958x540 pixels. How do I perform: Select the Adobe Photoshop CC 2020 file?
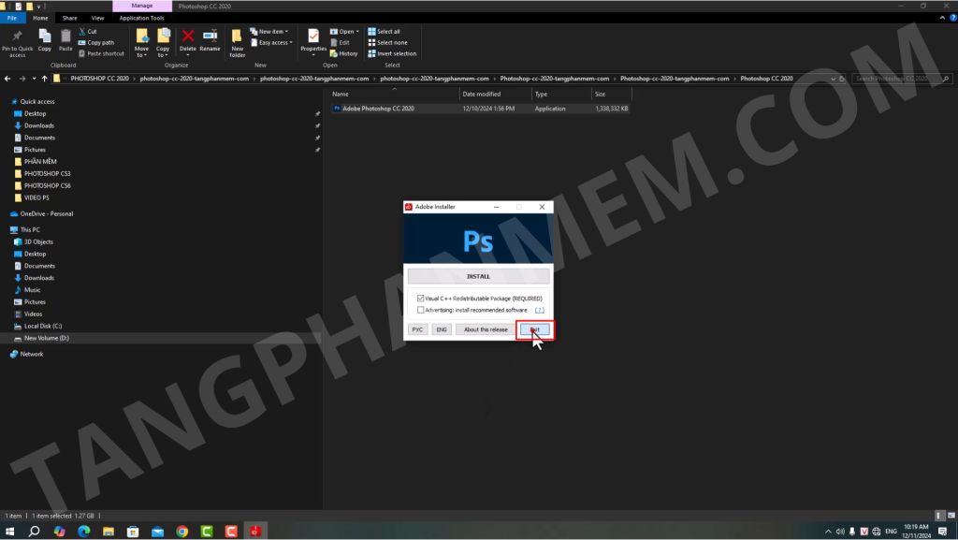[378, 109]
